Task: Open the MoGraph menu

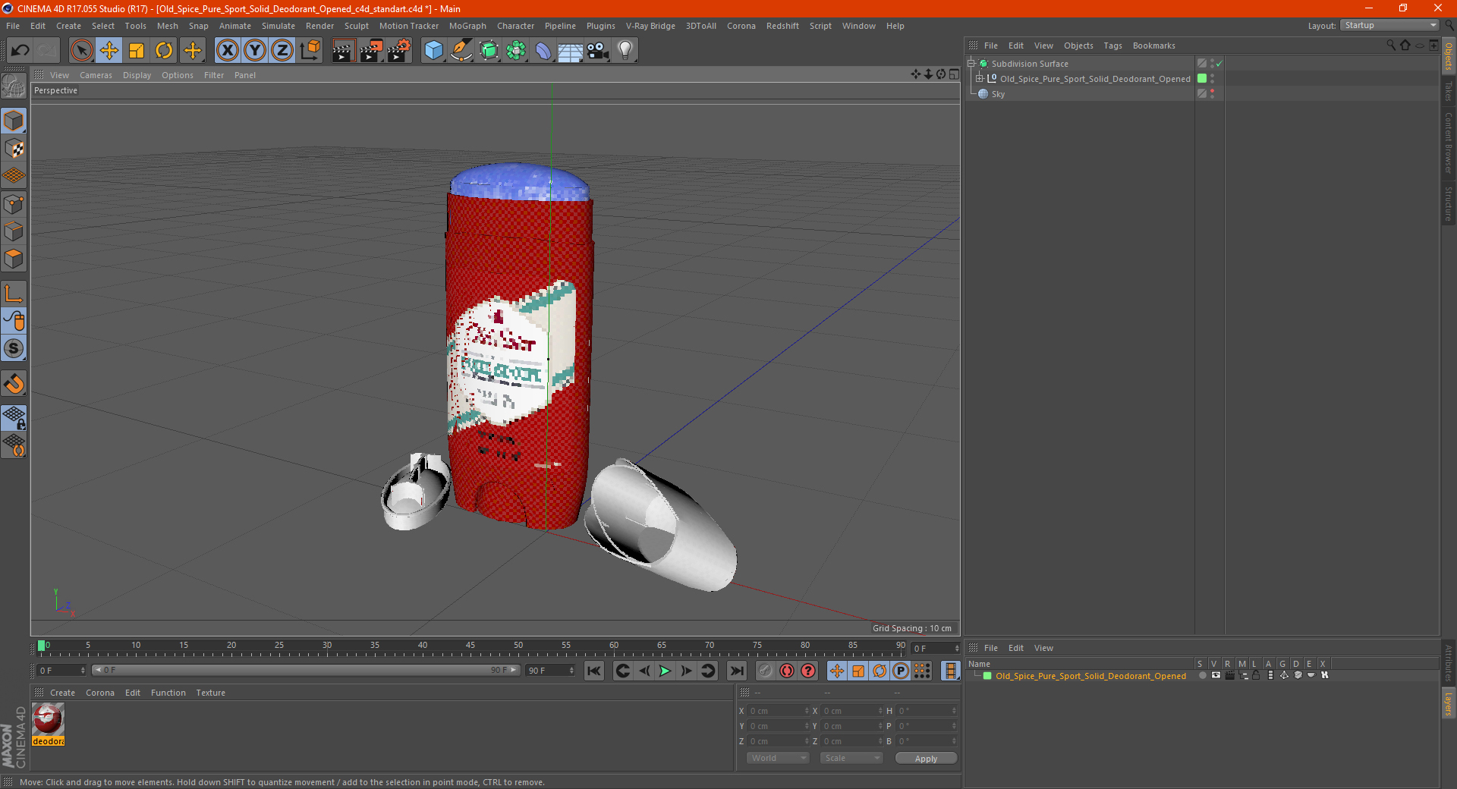Action: (x=467, y=26)
